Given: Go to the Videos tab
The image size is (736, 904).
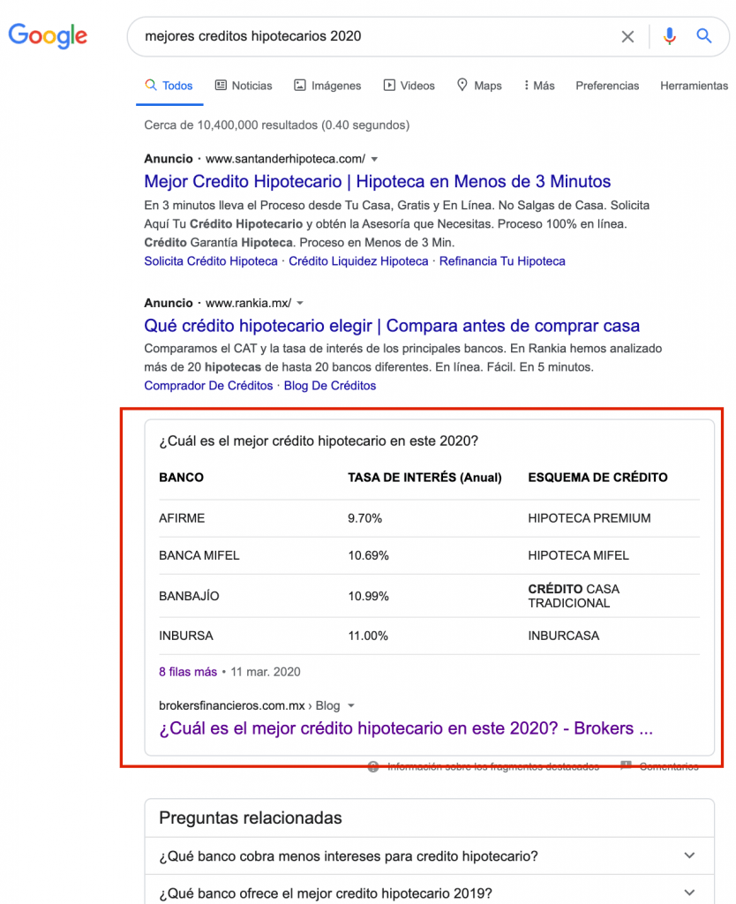Looking at the screenshot, I should coord(409,86).
